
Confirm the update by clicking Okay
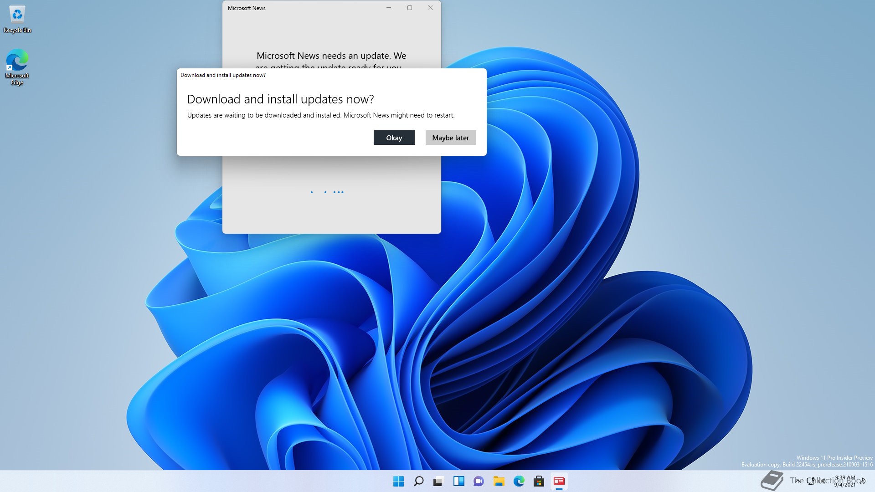(394, 138)
